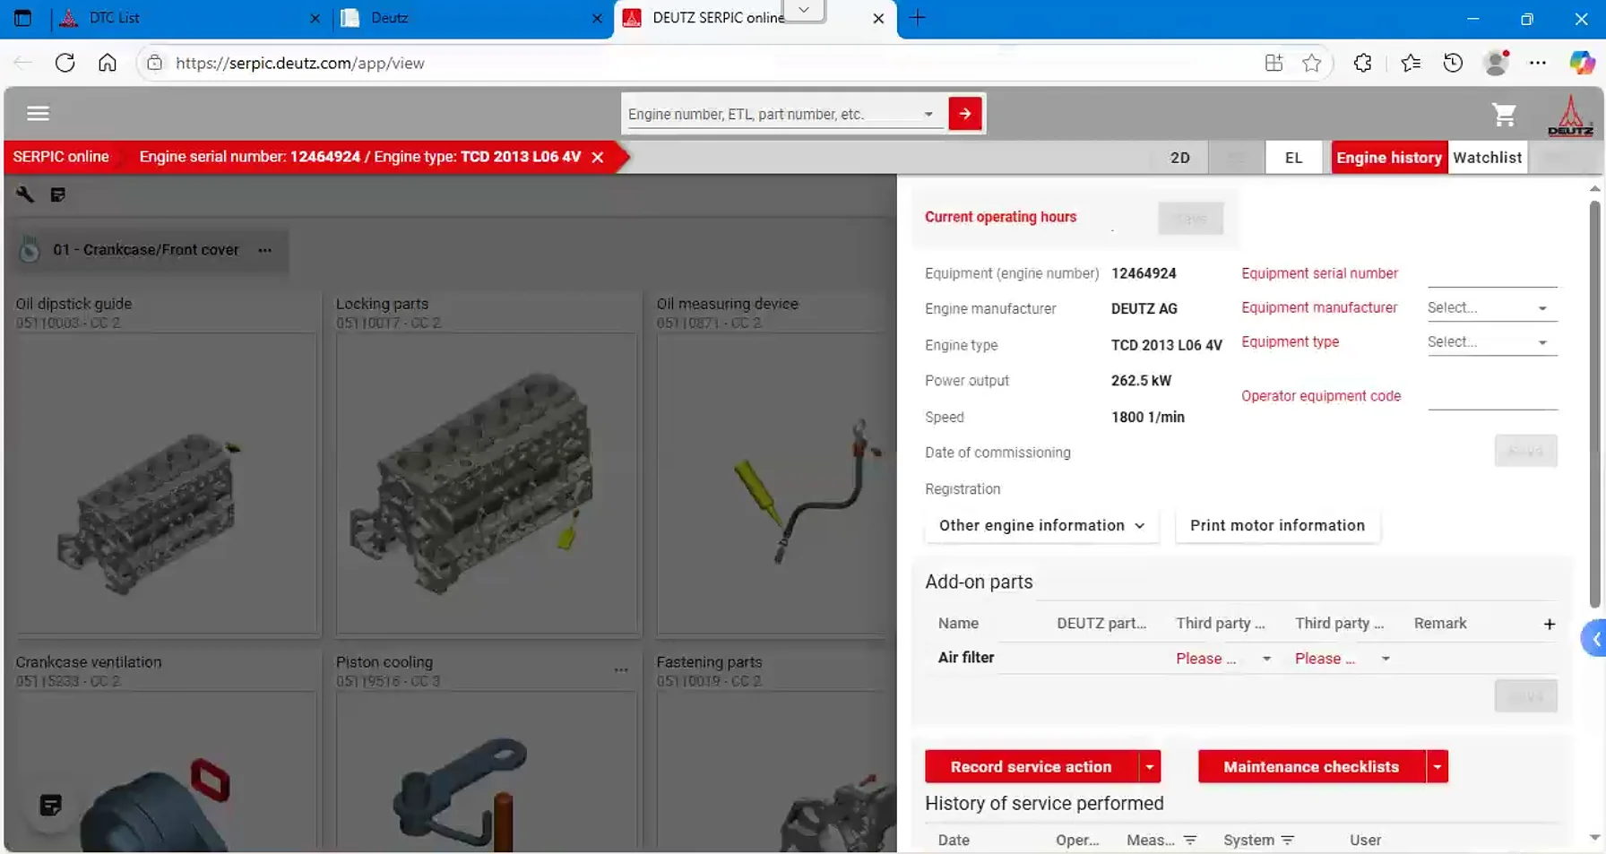Viewport: 1606px width, 854px height.
Task: Open Air filter second Please dropdown
Action: (x=1343, y=659)
